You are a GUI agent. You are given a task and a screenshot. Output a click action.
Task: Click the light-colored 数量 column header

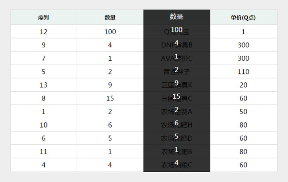[110, 18]
